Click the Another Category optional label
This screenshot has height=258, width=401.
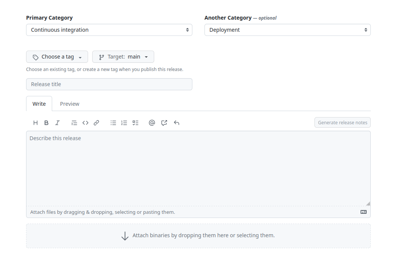[x=240, y=18]
